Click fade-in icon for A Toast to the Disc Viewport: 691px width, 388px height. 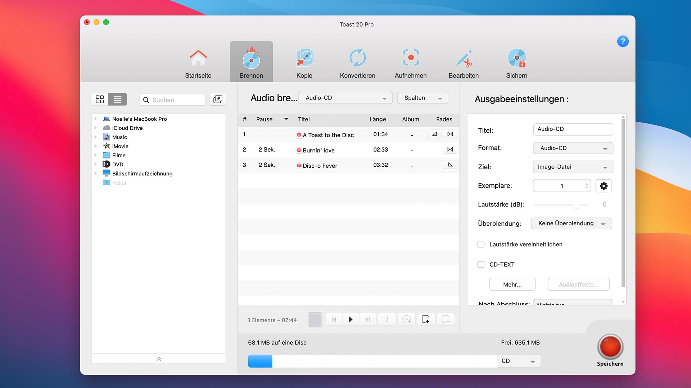[434, 134]
